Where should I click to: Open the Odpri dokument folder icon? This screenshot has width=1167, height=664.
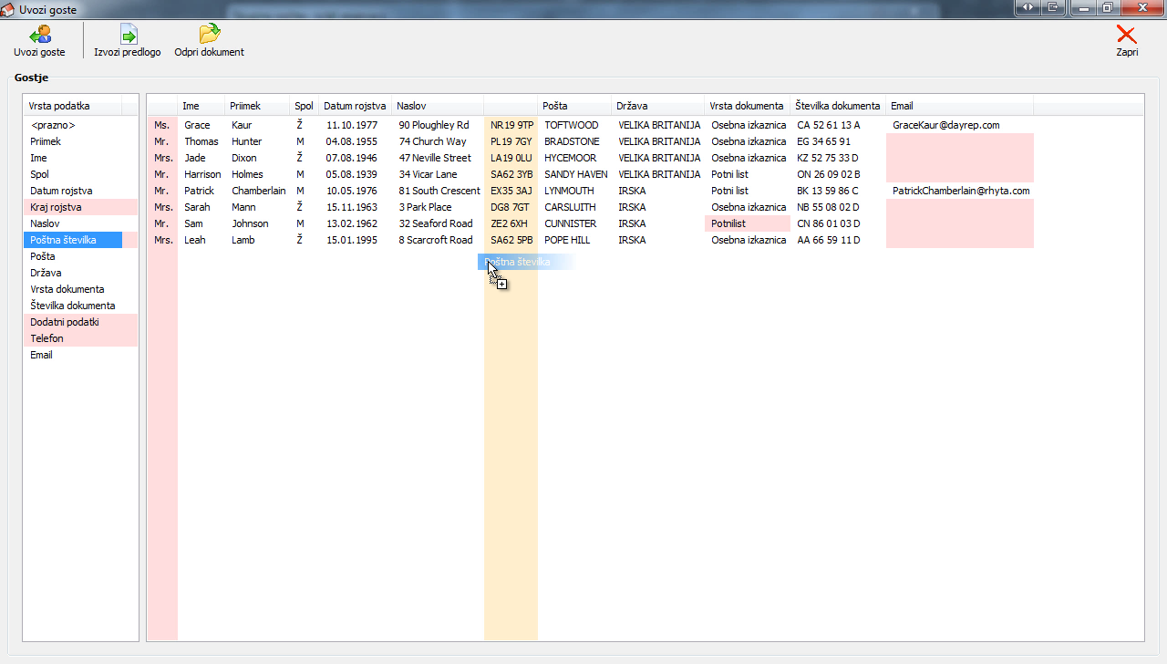(x=209, y=35)
